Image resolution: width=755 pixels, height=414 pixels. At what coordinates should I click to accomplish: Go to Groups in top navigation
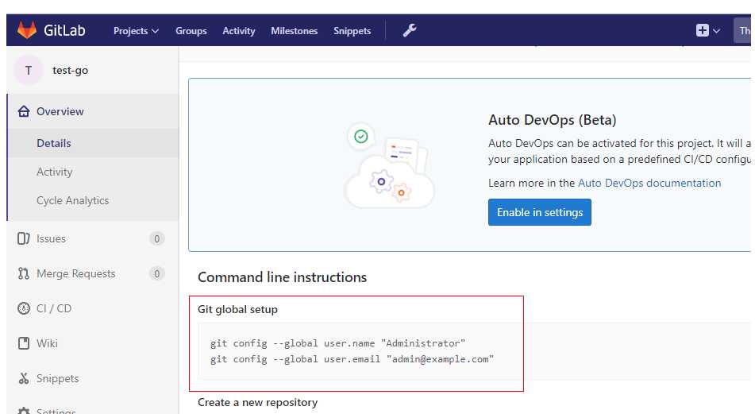pos(191,31)
